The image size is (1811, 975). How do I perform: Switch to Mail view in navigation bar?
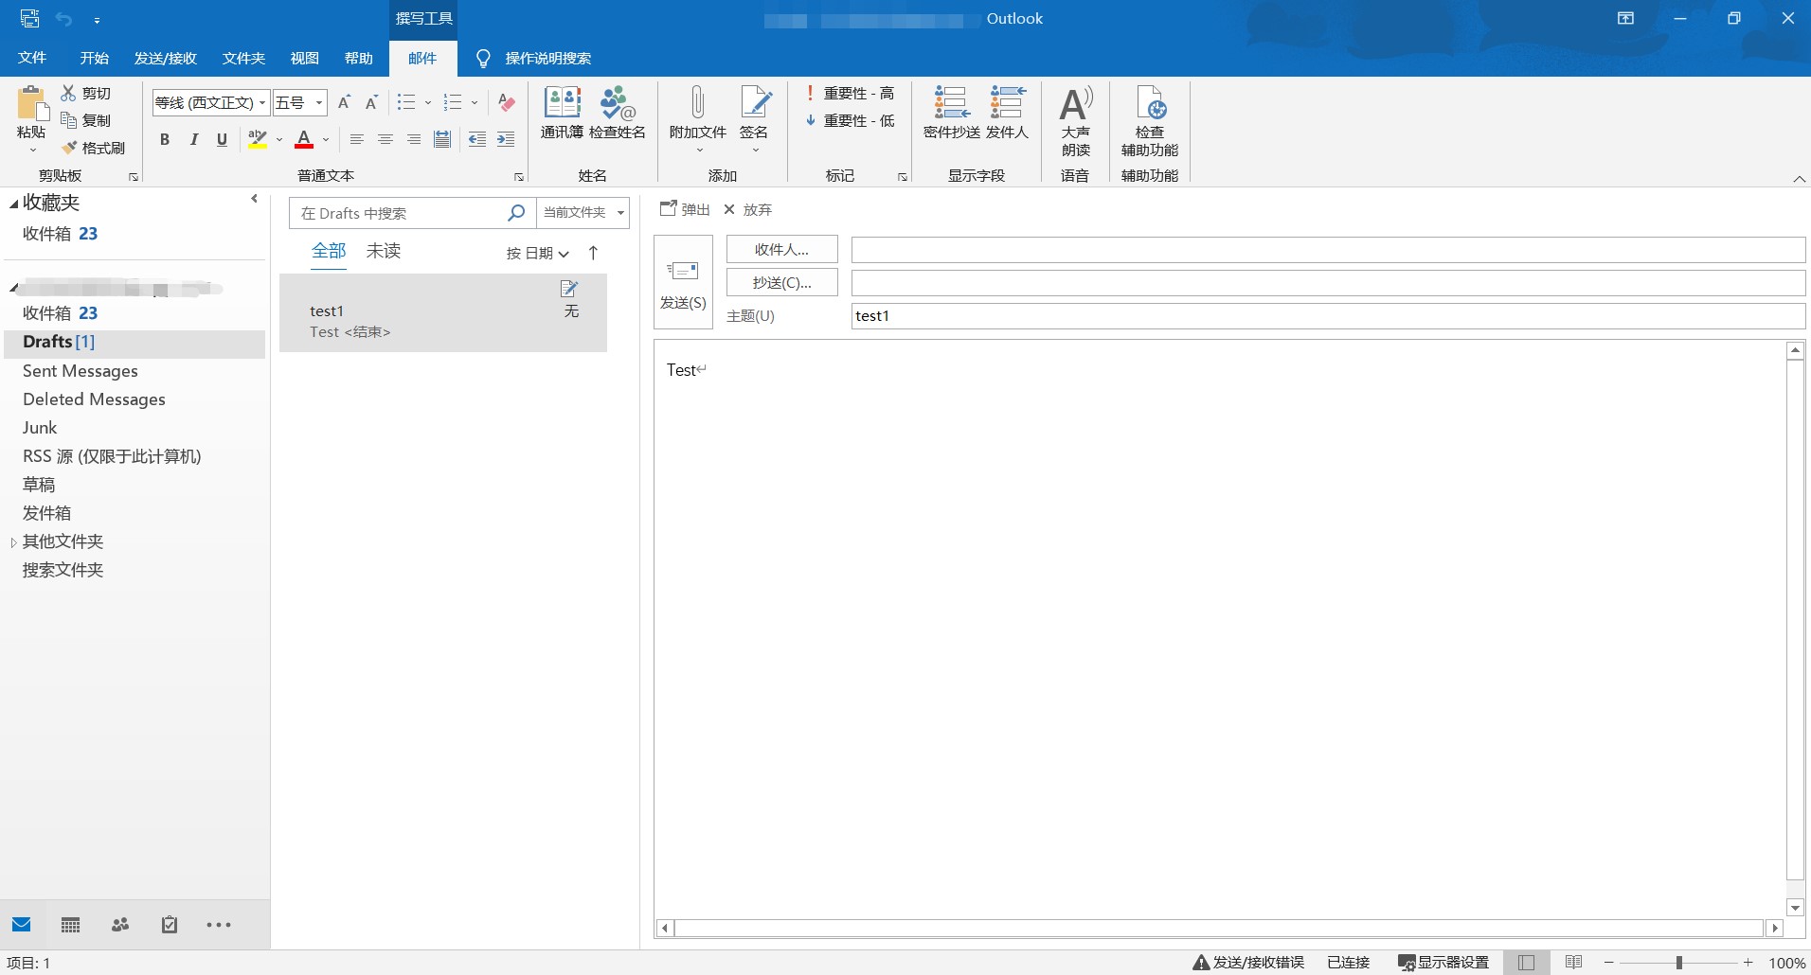(22, 925)
